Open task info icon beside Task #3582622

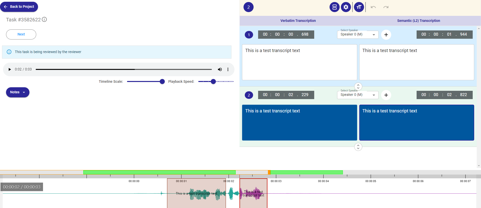point(44,19)
